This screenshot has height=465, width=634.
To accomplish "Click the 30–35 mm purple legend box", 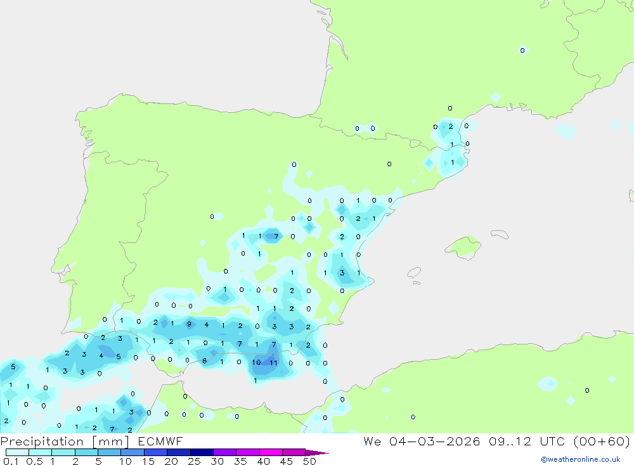I will (x=225, y=452).
